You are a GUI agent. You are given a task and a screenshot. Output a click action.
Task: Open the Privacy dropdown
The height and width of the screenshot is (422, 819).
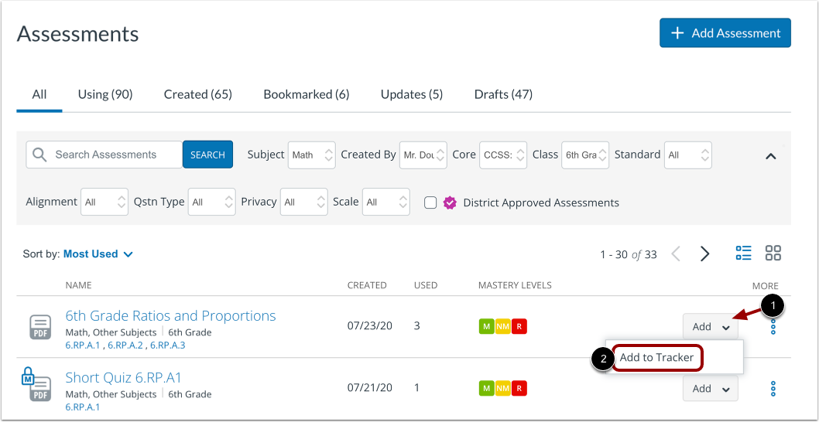pos(304,202)
